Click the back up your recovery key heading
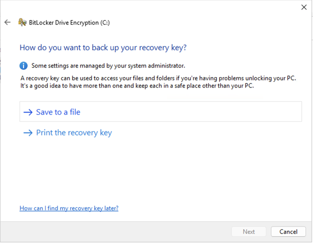 coord(103,47)
